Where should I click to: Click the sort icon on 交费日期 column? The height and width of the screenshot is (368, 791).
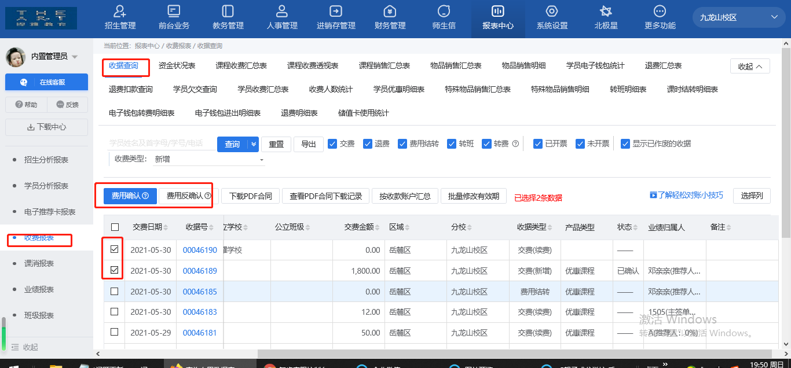[x=167, y=227]
